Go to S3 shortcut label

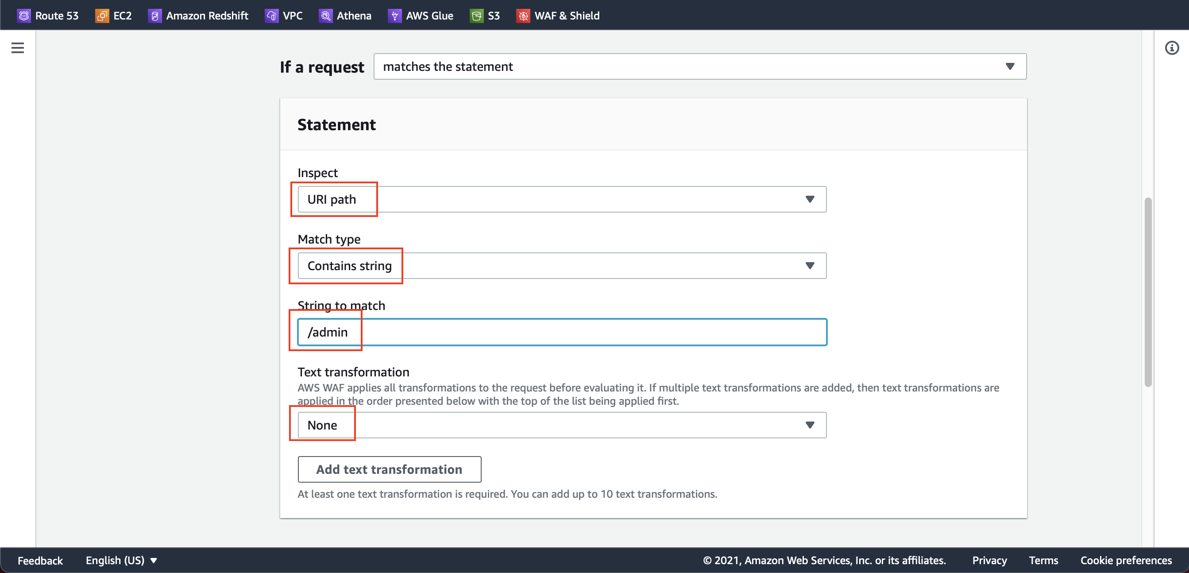pos(494,15)
